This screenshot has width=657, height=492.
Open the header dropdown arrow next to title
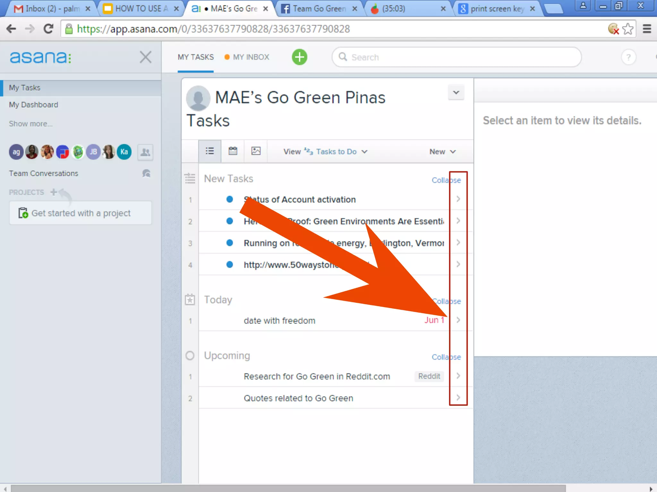(x=456, y=93)
